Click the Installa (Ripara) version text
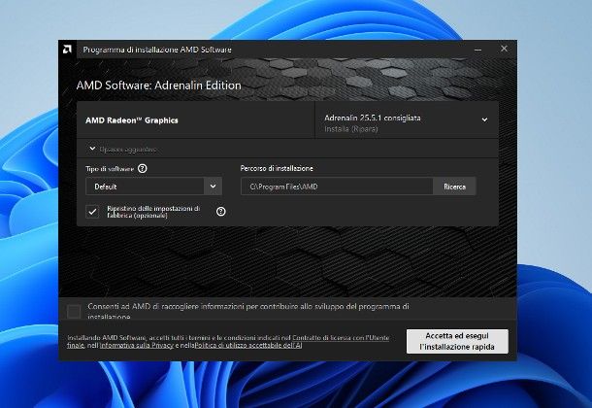The image size is (592, 408). coord(351,126)
